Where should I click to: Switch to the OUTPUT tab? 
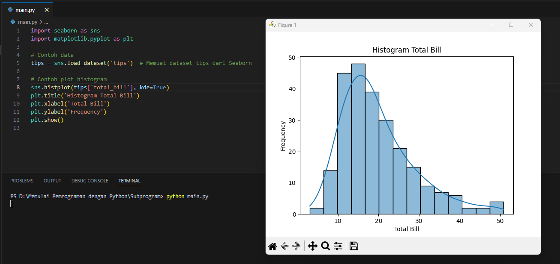tap(52, 181)
